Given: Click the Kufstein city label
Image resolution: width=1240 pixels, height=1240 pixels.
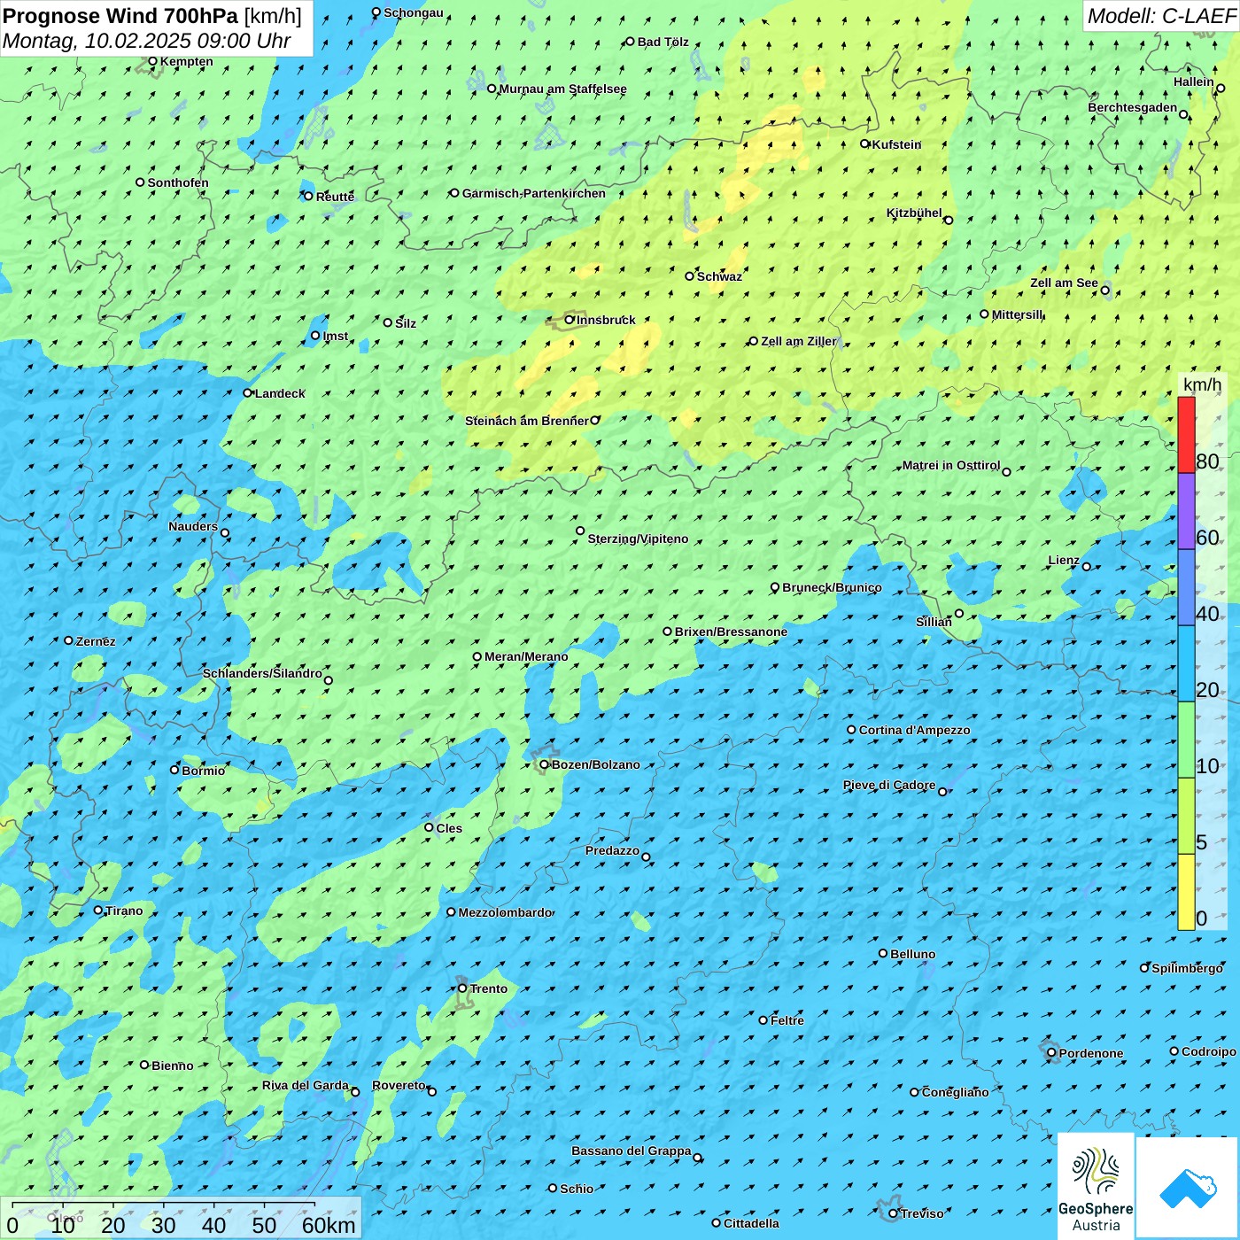Looking at the screenshot, I should coord(896,144).
